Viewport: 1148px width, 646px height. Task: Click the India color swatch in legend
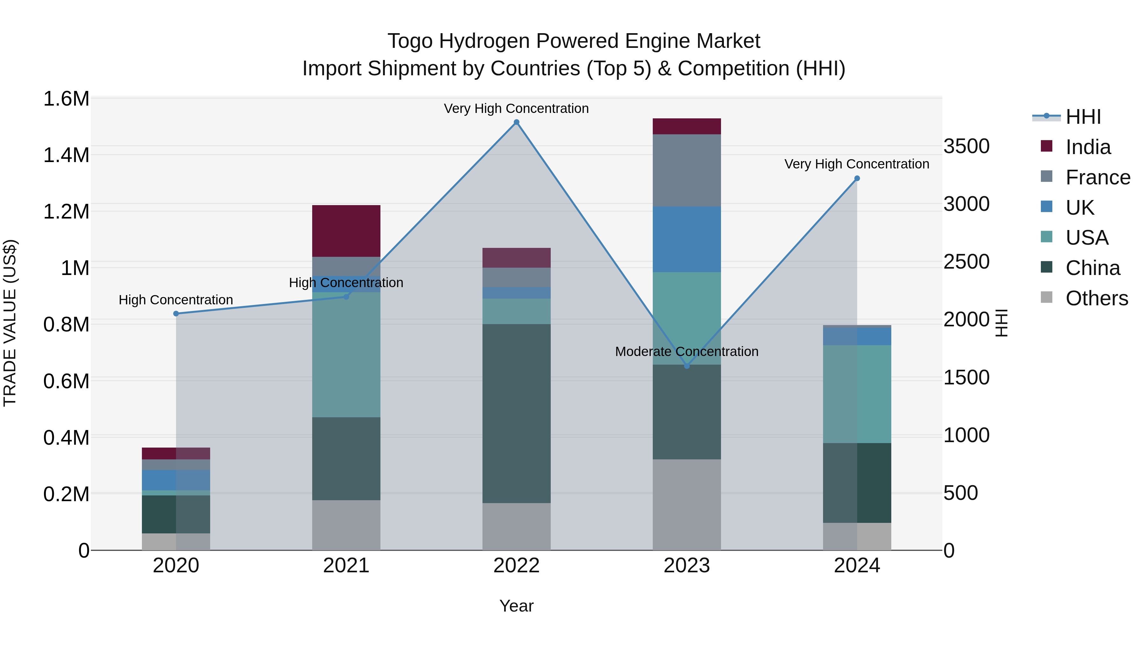[1046, 146]
